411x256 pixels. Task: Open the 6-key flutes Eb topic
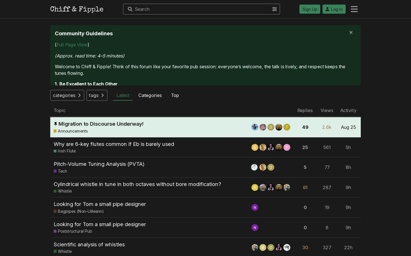114,144
